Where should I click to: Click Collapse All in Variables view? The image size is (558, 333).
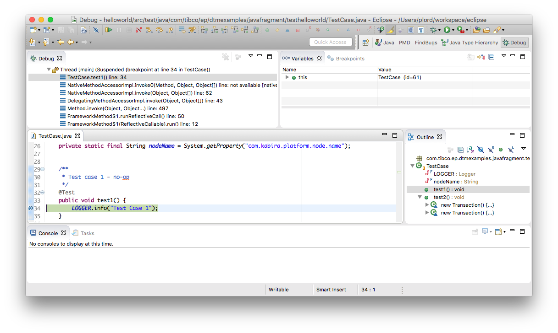coord(491,57)
